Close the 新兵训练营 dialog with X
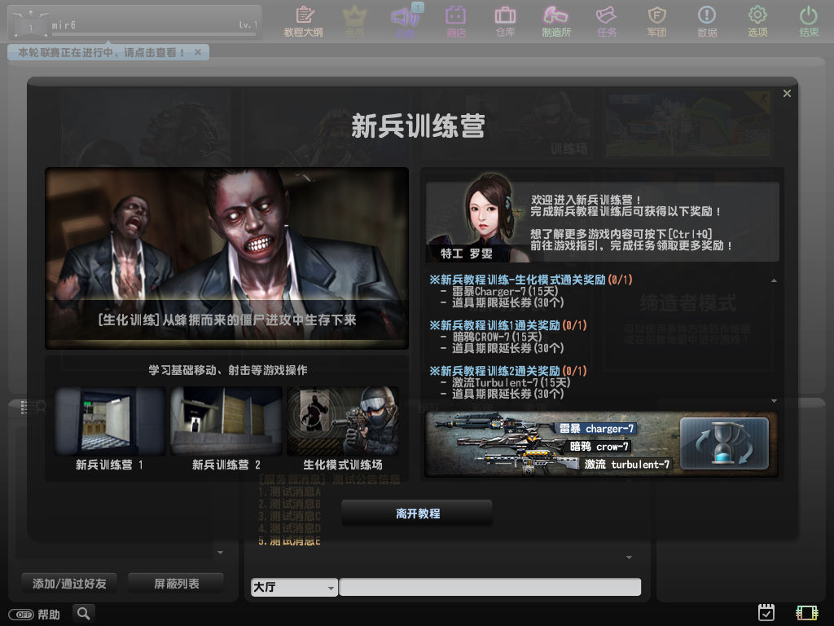834x626 pixels. [788, 93]
